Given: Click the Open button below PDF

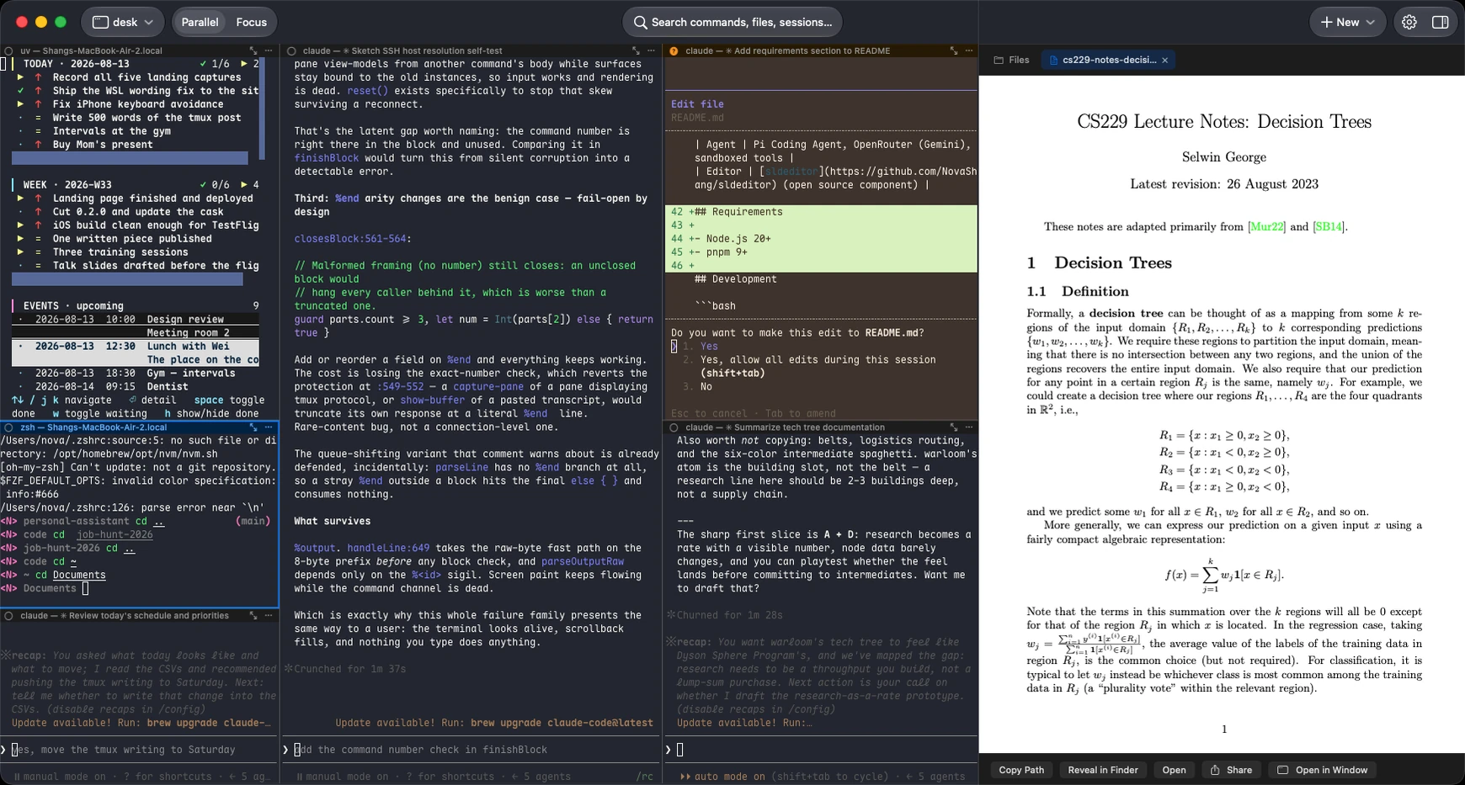Looking at the screenshot, I should click(x=1174, y=770).
